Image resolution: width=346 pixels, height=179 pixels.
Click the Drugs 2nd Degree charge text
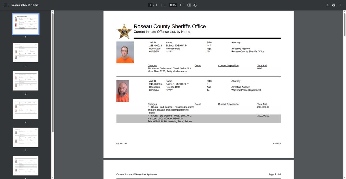pyautogui.click(x=171, y=110)
